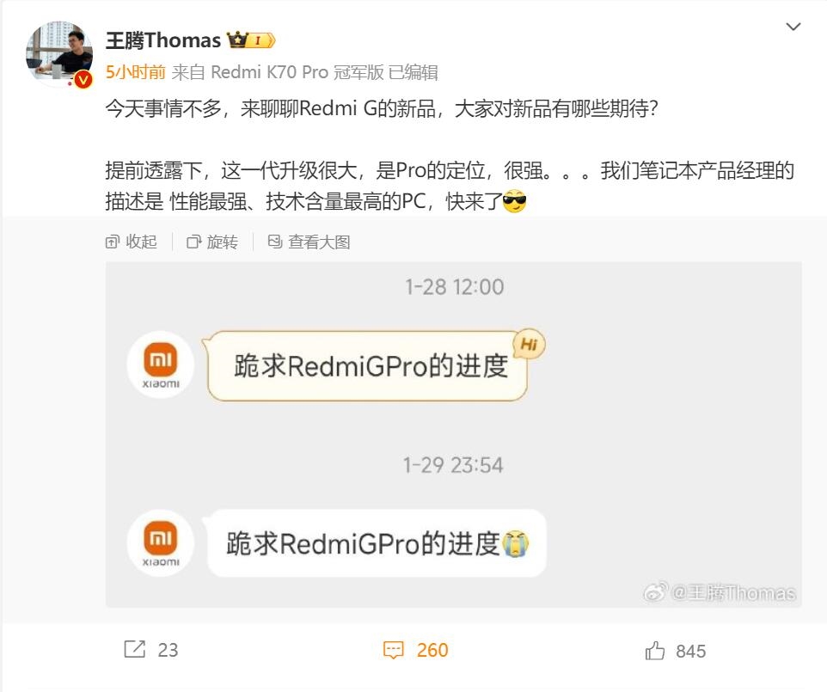Click the view-large-image icon
Screen dimensions: 827x692
(x=275, y=242)
